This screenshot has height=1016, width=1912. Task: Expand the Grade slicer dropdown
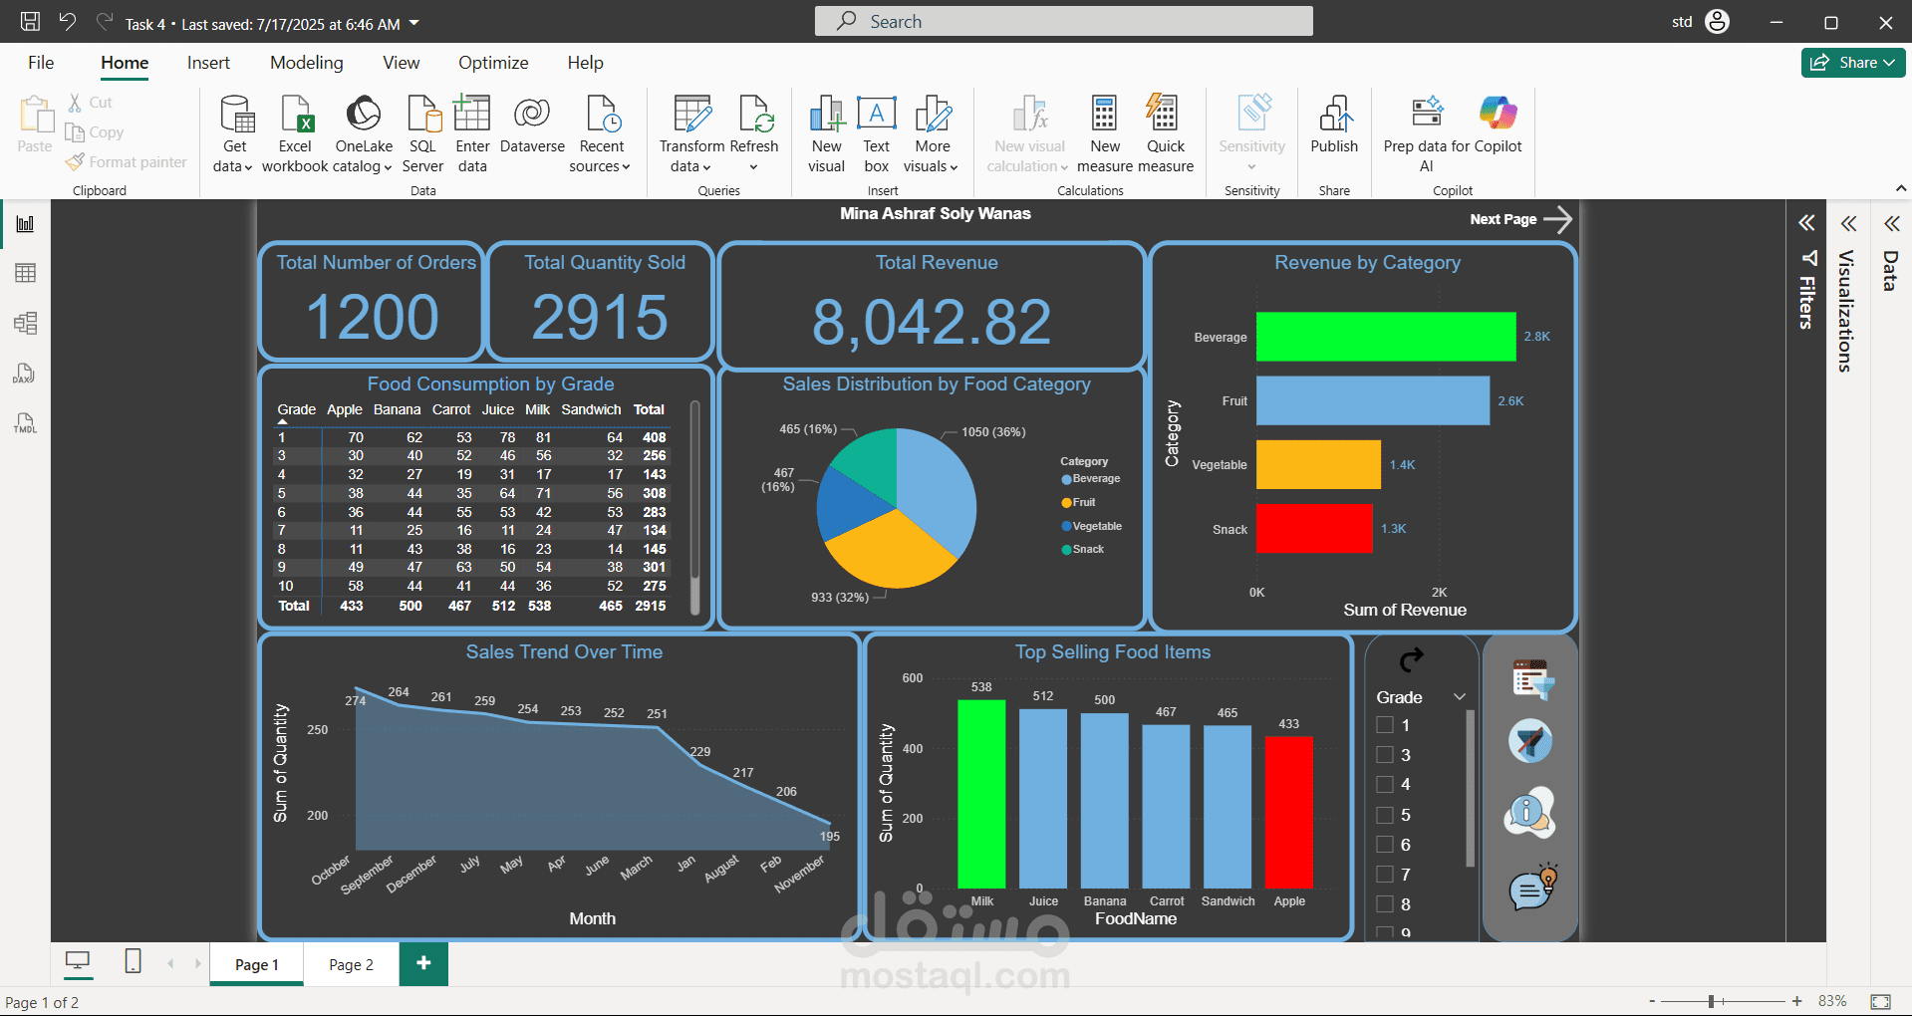[x=1459, y=696]
